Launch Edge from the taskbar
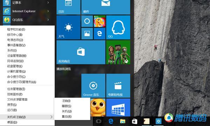 [x=111, y=121]
